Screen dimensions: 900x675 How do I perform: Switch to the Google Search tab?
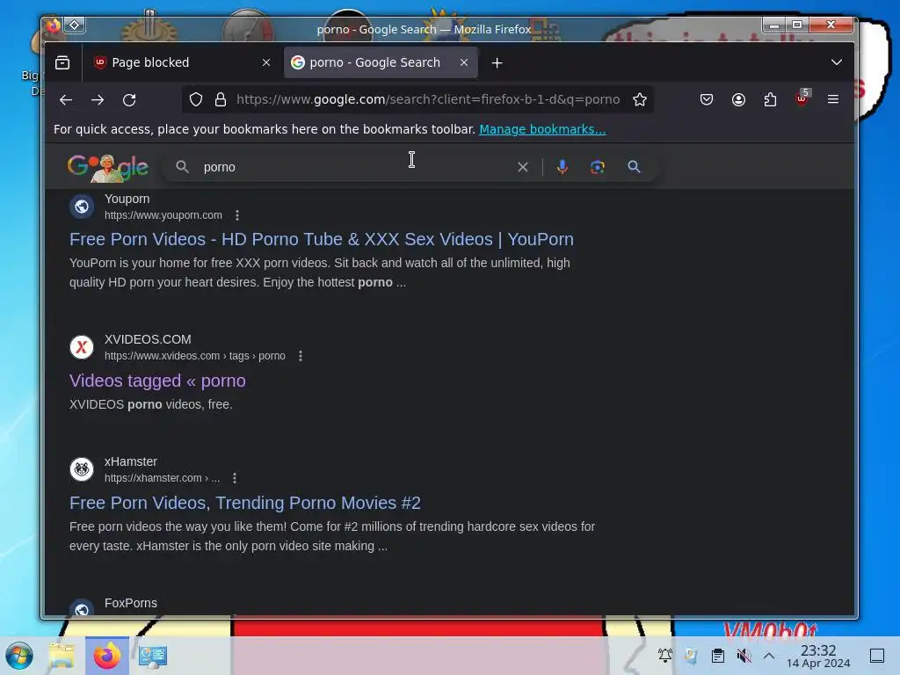(x=381, y=62)
